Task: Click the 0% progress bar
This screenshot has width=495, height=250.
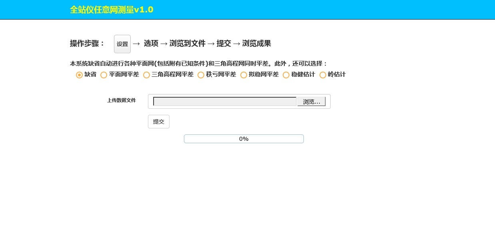Action: point(244,139)
